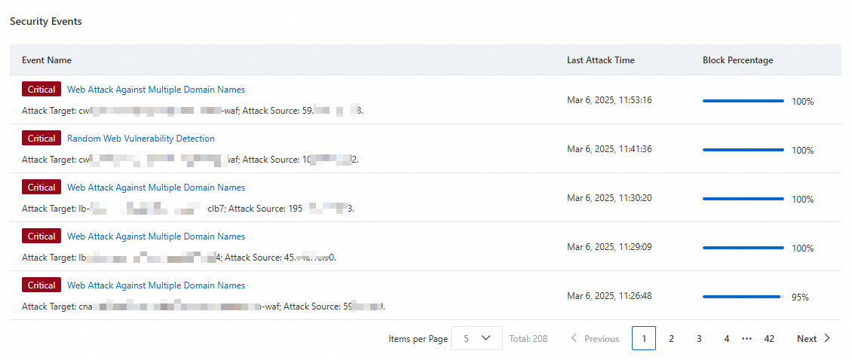Jump to last page 42
Screen dimensions: 852x360
(x=769, y=339)
